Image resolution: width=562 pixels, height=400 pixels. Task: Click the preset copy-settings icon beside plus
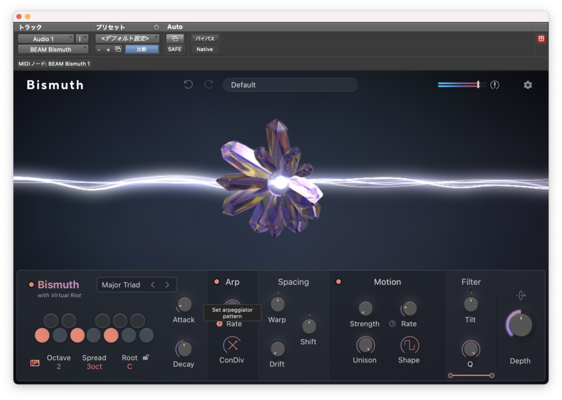tap(118, 49)
